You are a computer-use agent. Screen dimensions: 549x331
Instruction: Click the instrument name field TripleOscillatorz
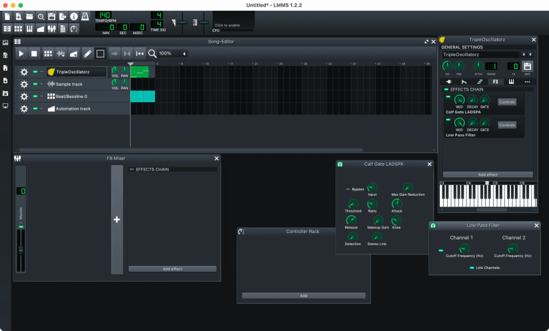[480, 55]
